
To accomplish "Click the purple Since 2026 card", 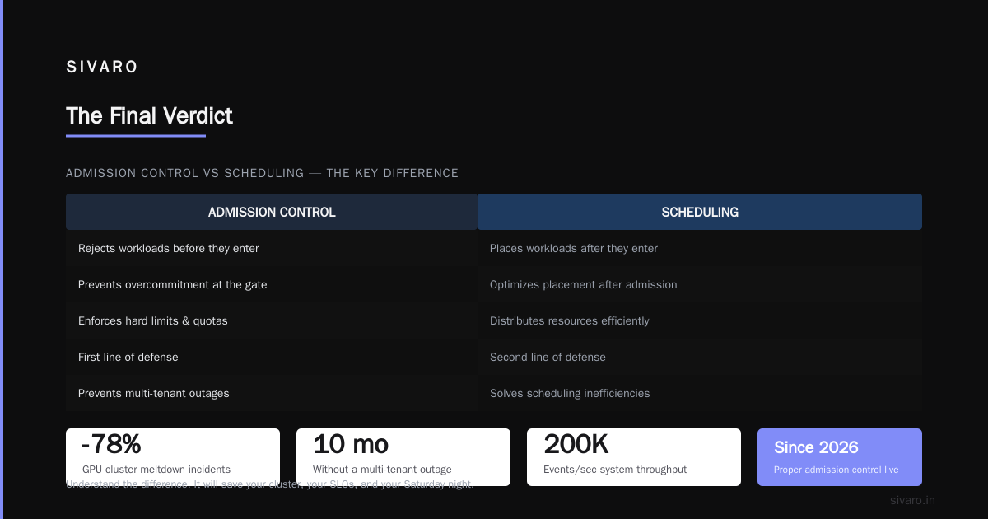I will [x=840, y=457].
